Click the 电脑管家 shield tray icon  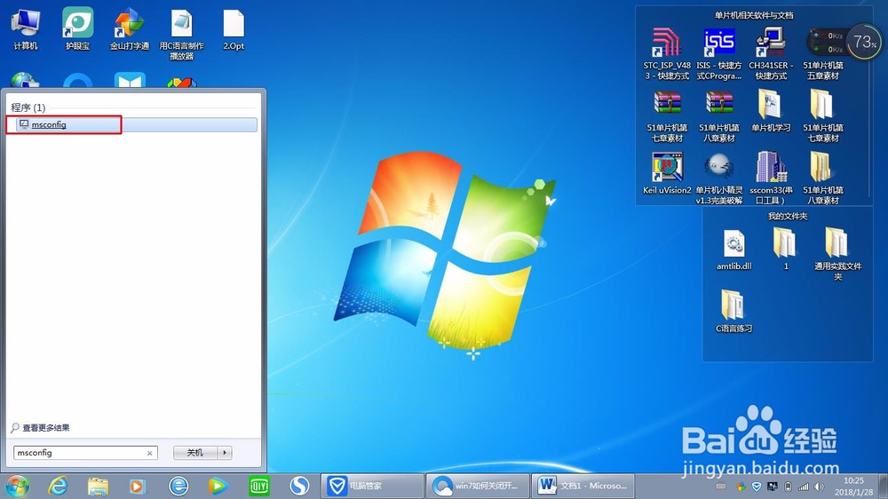coord(756,487)
